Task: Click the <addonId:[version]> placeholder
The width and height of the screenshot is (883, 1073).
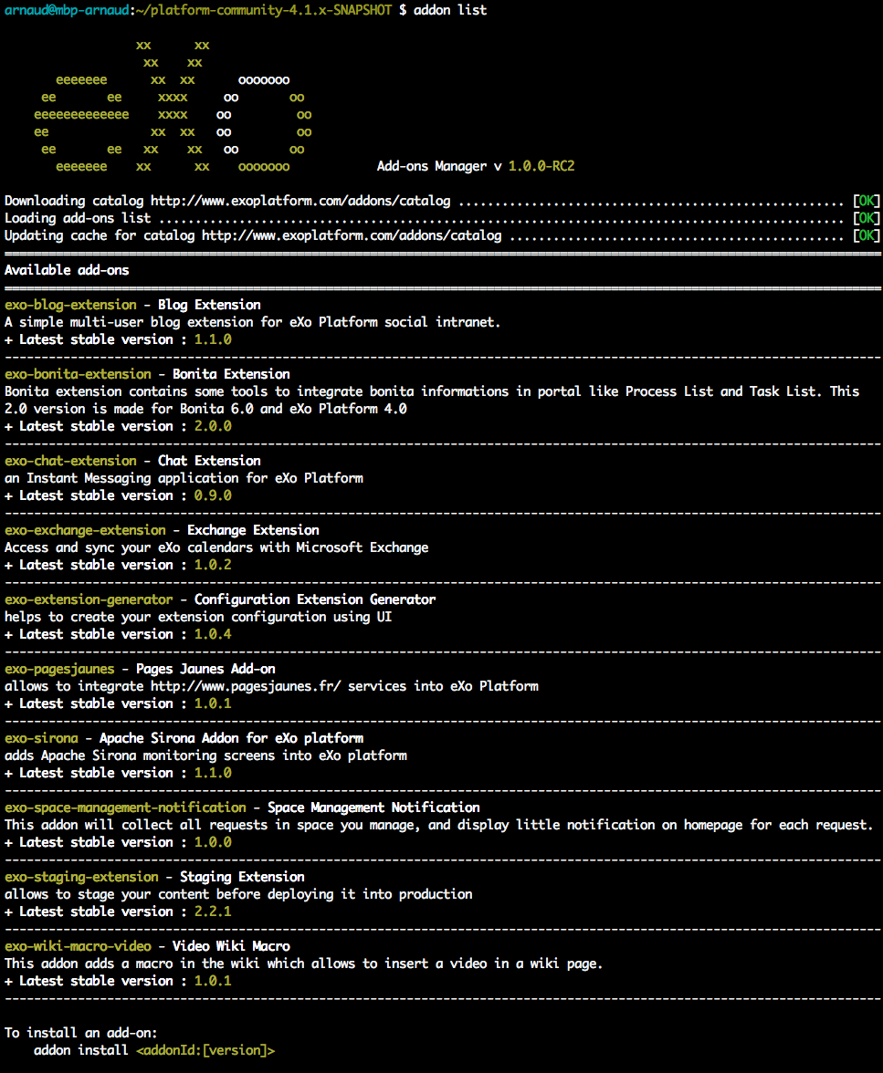Action: [x=205, y=1050]
